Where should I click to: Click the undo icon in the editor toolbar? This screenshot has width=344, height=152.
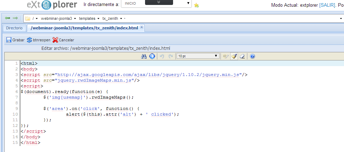coord(162,57)
